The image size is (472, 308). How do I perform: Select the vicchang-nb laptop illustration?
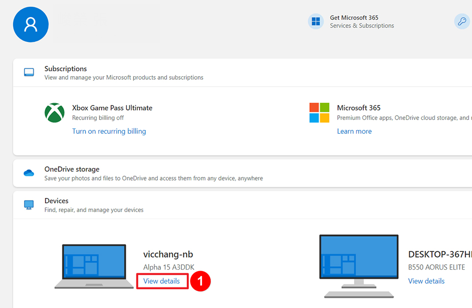(93, 265)
